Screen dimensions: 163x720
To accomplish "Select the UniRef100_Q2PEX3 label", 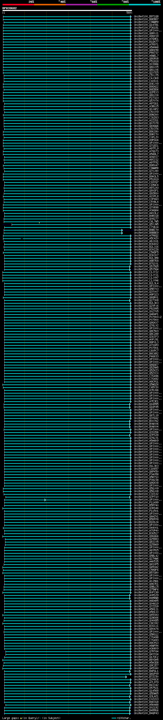I will (x=146, y=92).
